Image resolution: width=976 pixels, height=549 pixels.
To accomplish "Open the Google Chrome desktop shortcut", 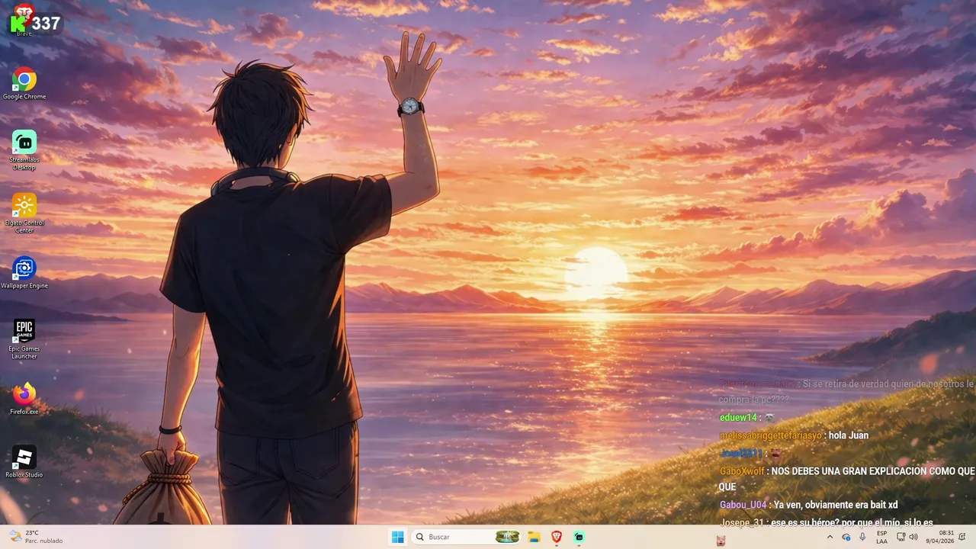I will click(24, 83).
